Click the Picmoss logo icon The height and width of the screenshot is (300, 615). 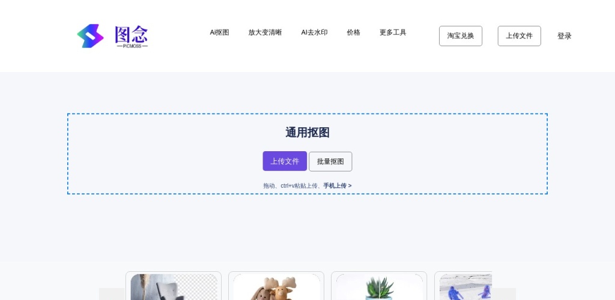[x=90, y=36]
